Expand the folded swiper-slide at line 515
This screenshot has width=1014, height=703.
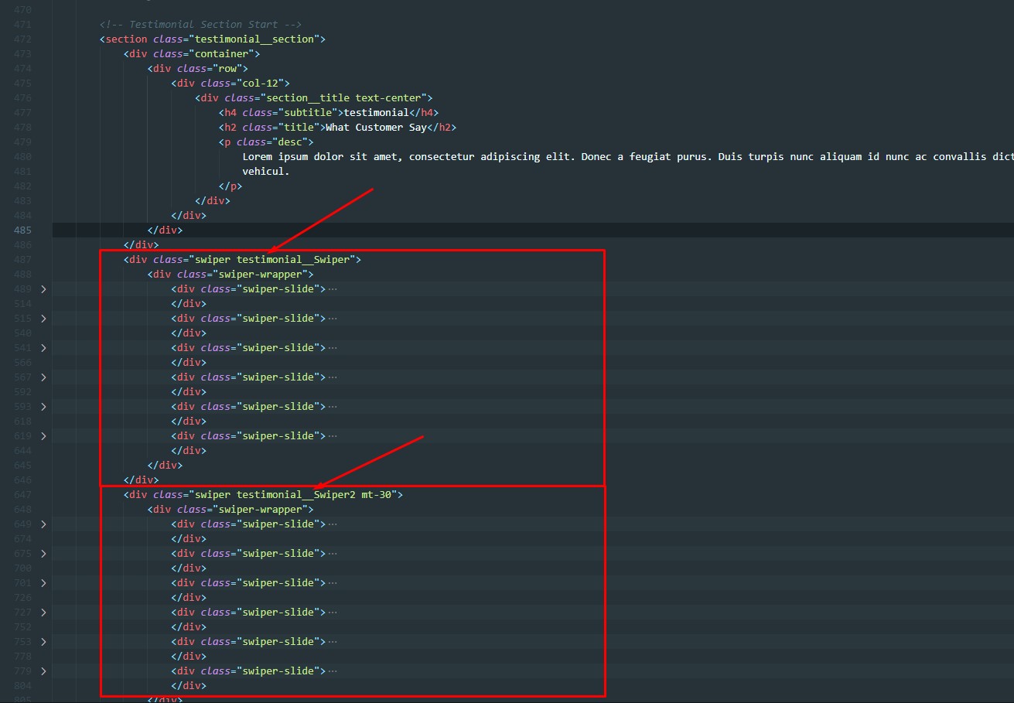pos(43,319)
